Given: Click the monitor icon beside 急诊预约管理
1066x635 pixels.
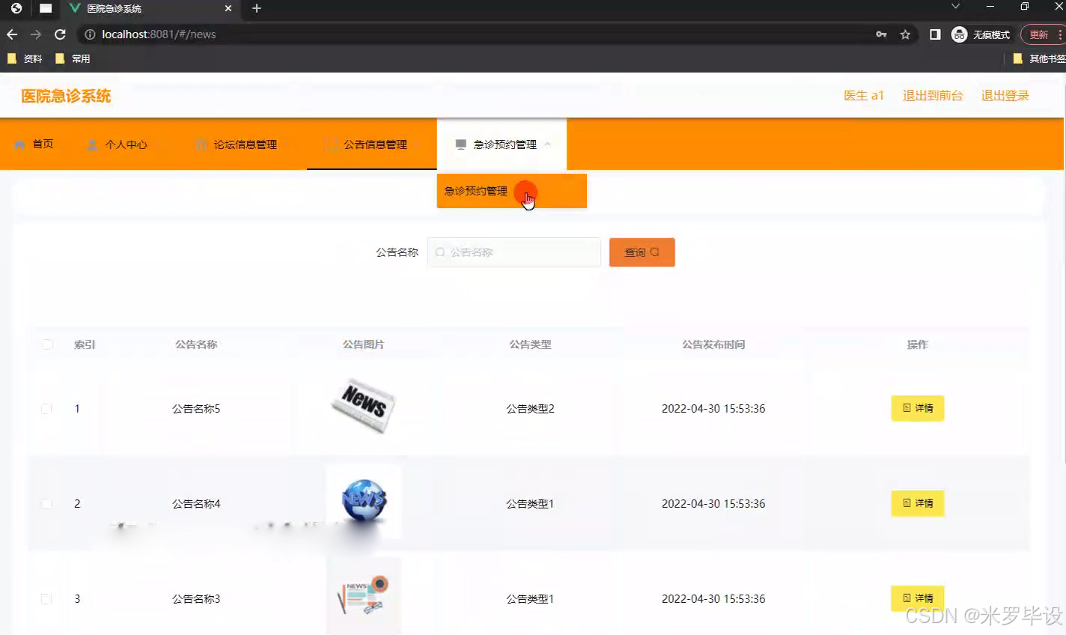Looking at the screenshot, I should point(460,144).
